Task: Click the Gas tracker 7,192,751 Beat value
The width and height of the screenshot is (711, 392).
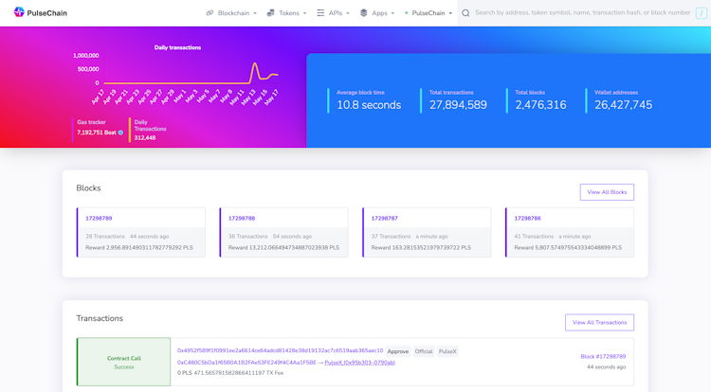Action: [x=97, y=133]
